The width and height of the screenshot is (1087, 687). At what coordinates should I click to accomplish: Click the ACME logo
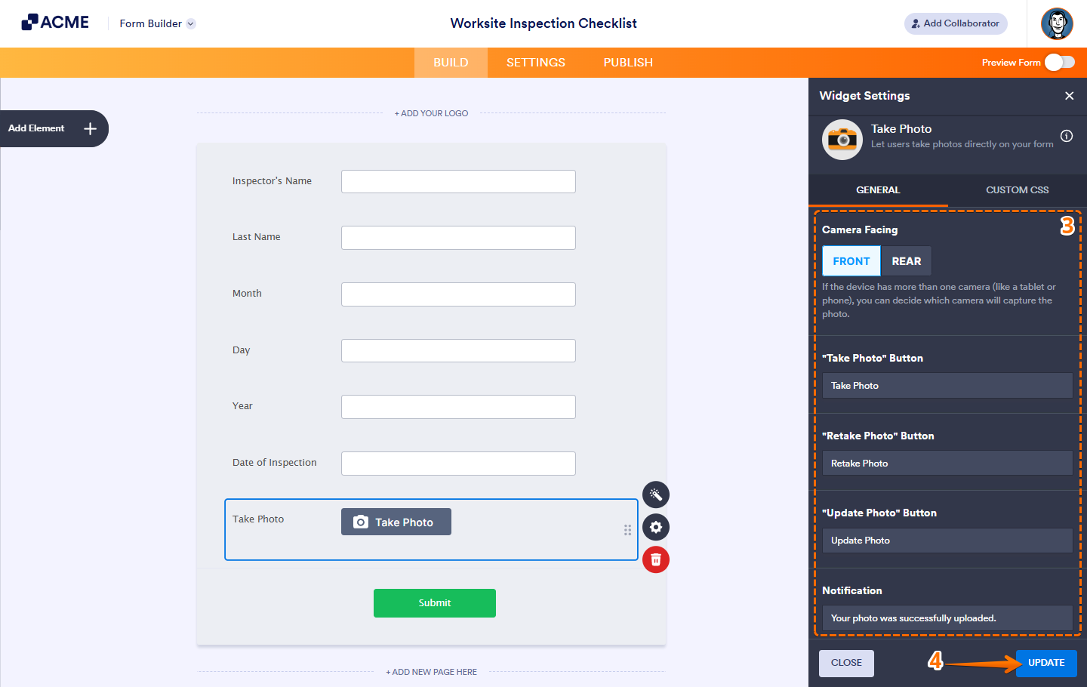point(54,21)
